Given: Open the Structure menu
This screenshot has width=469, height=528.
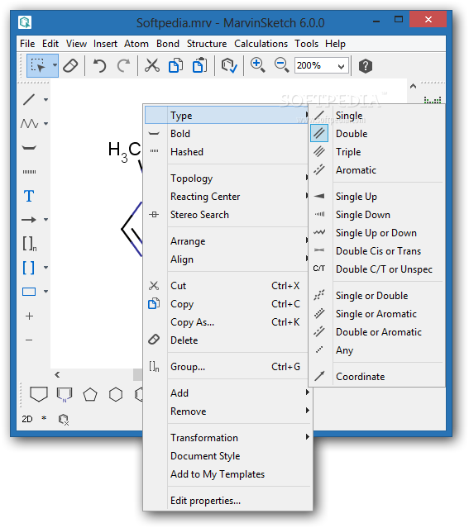Looking at the screenshot, I should pyautogui.click(x=207, y=44).
